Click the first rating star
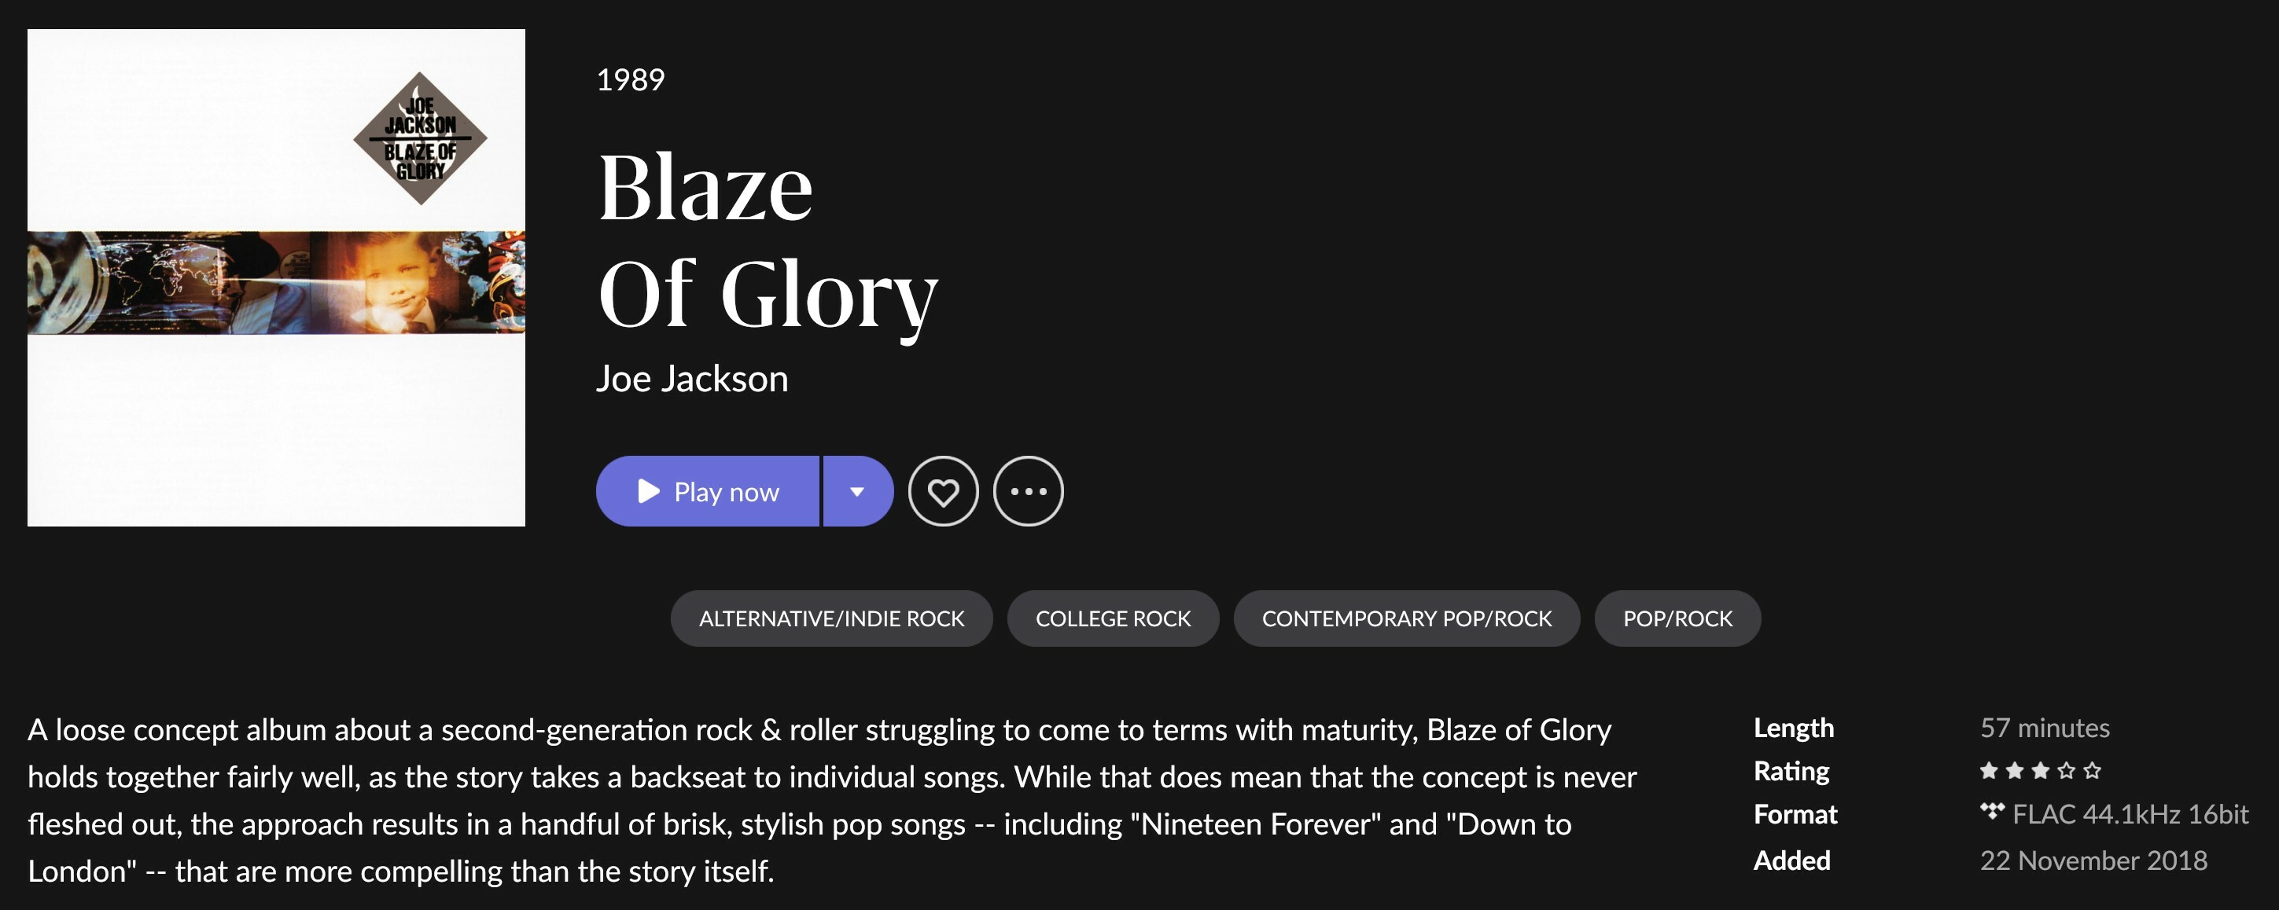 click(x=1989, y=770)
